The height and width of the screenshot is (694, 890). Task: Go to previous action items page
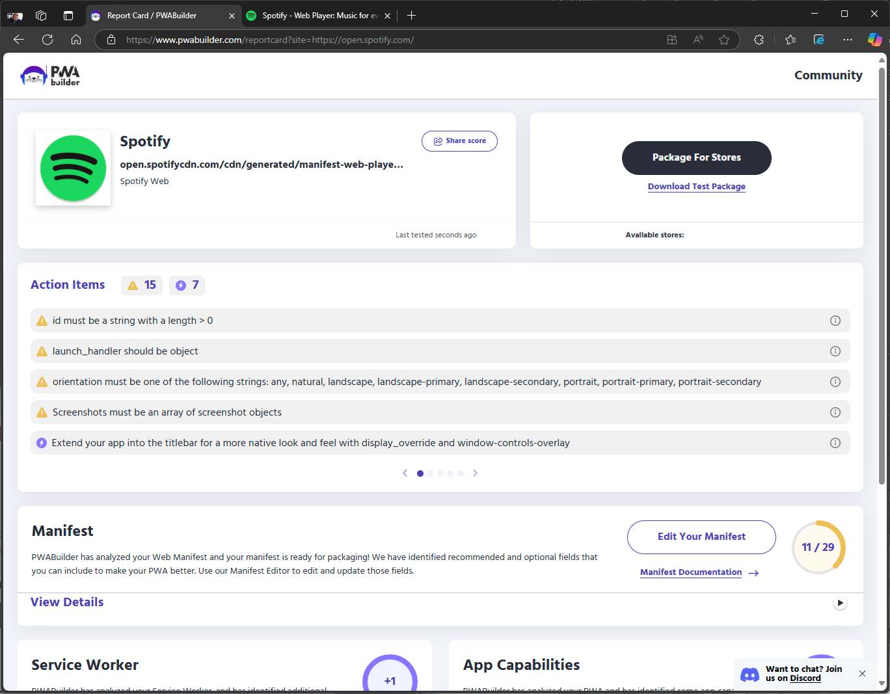click(405, 473)
